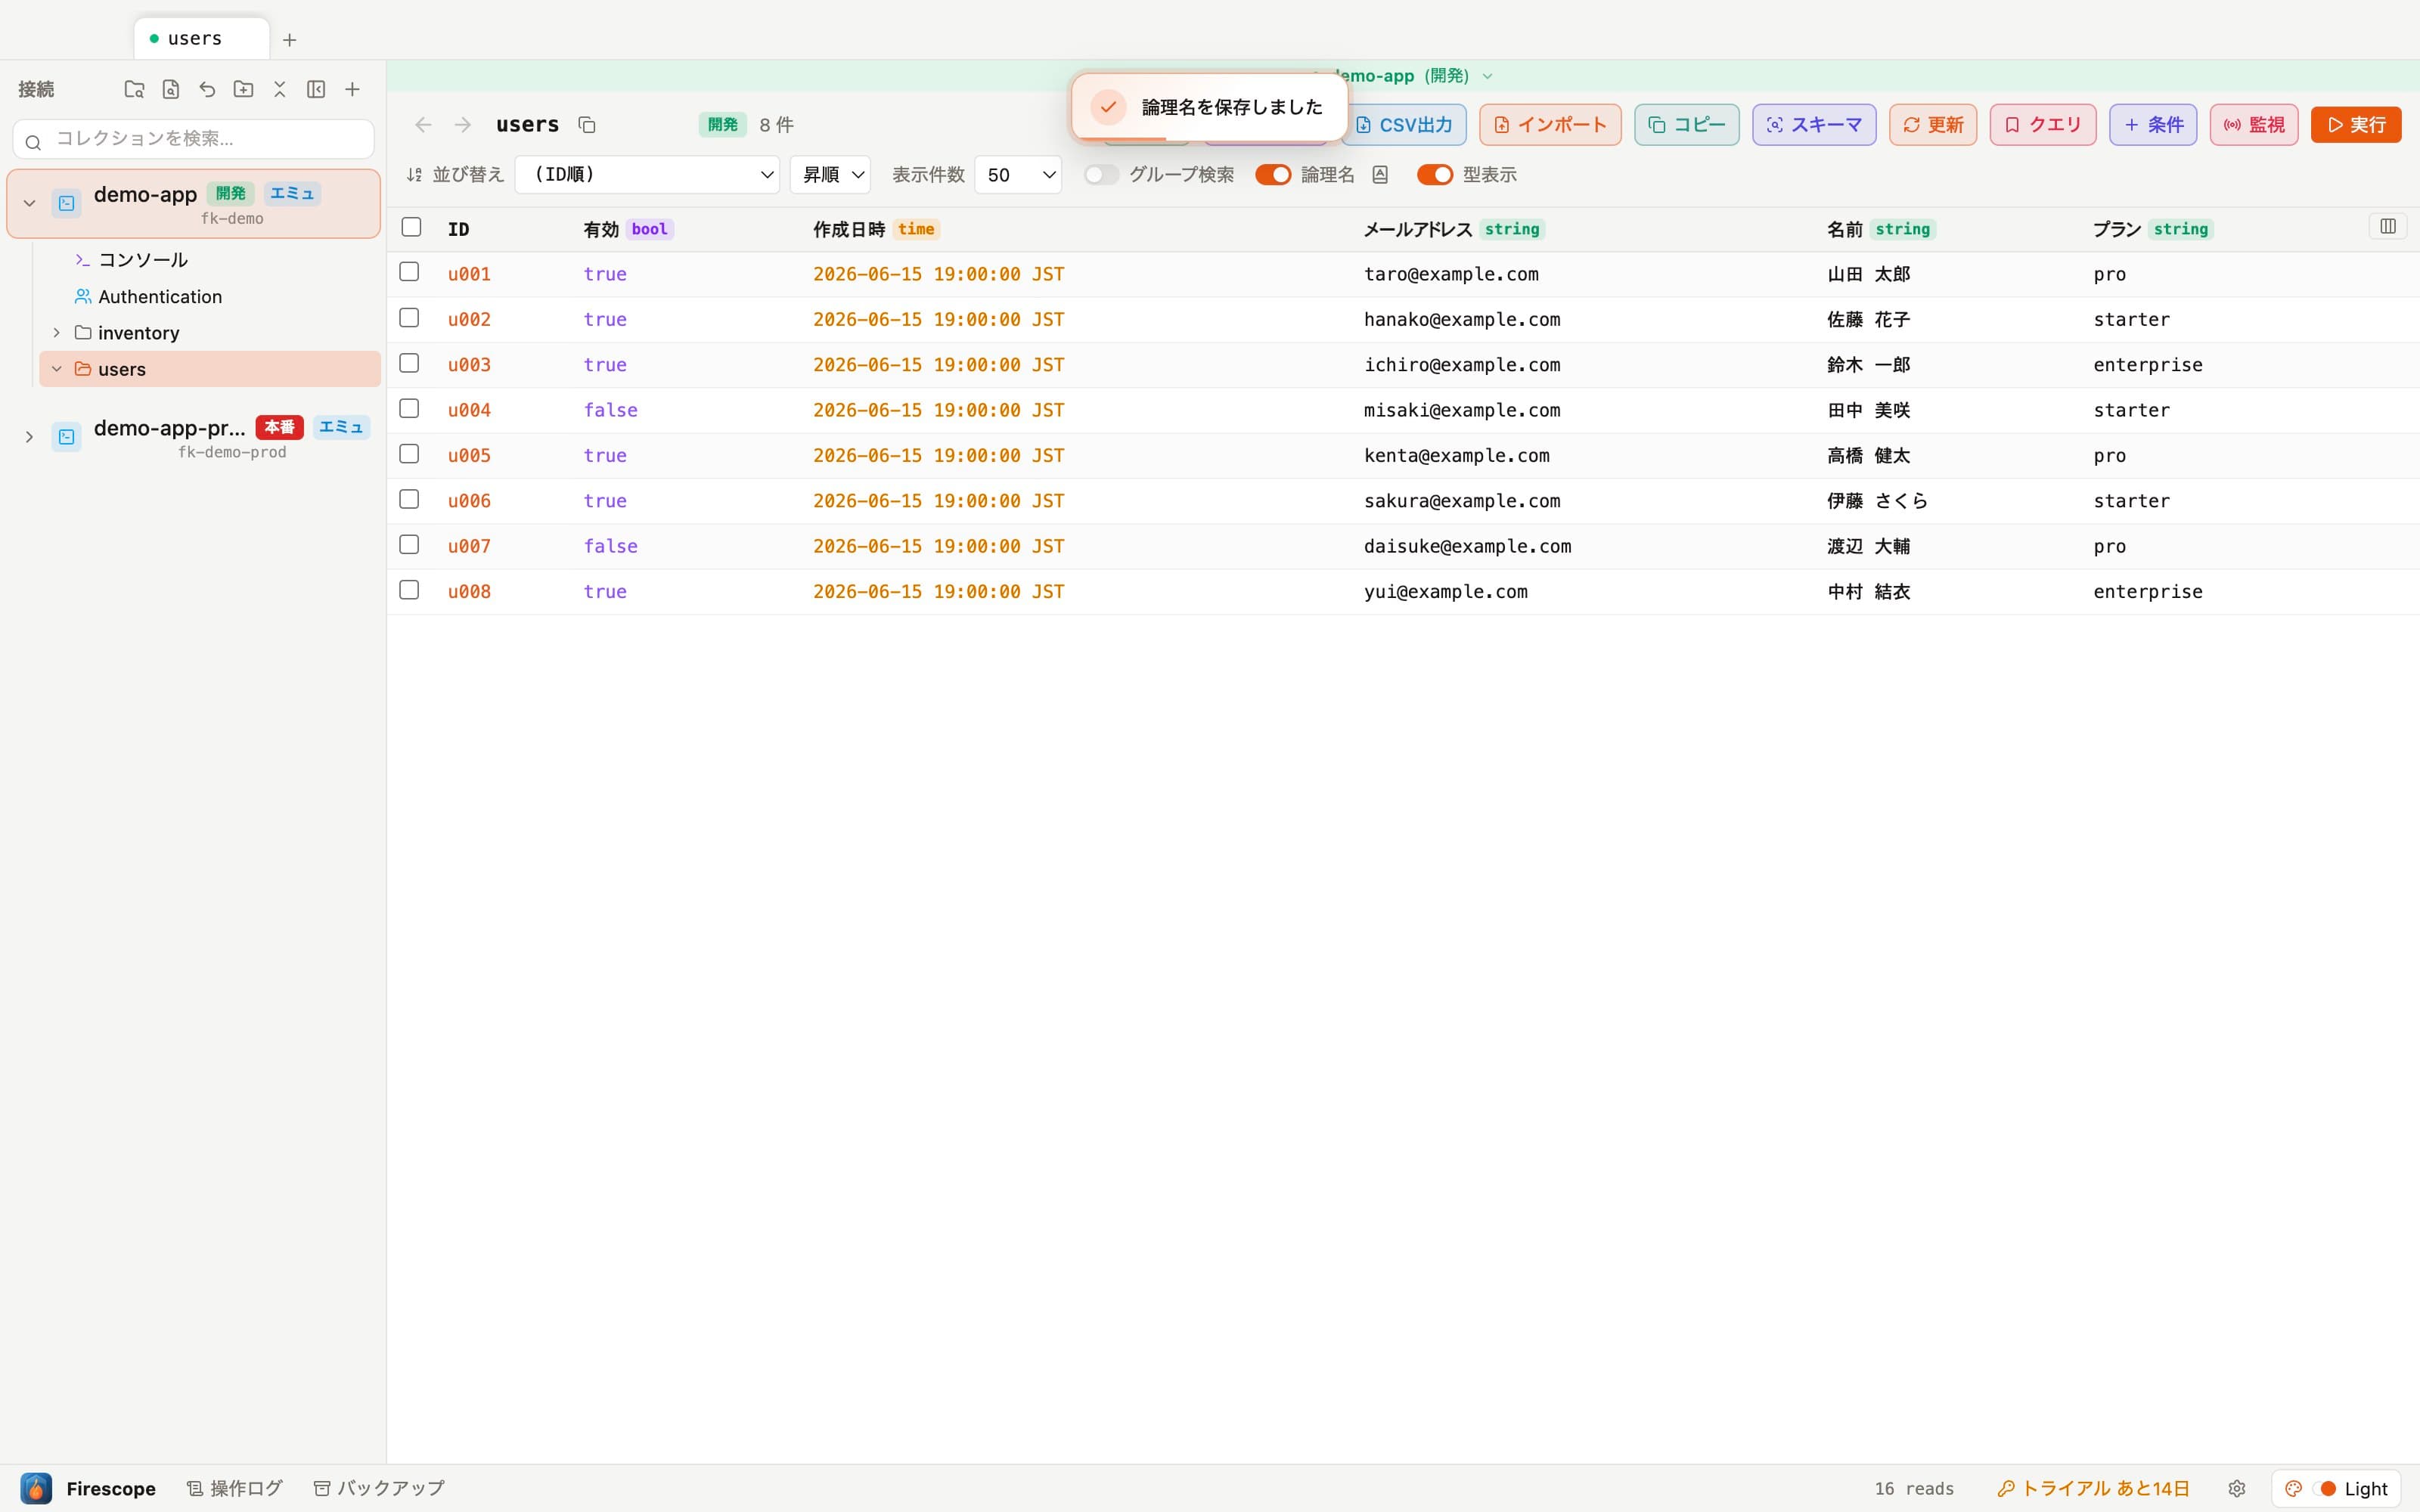Click the Firescope flame app logo
2420x1512 pixels.
(36, 1488)
